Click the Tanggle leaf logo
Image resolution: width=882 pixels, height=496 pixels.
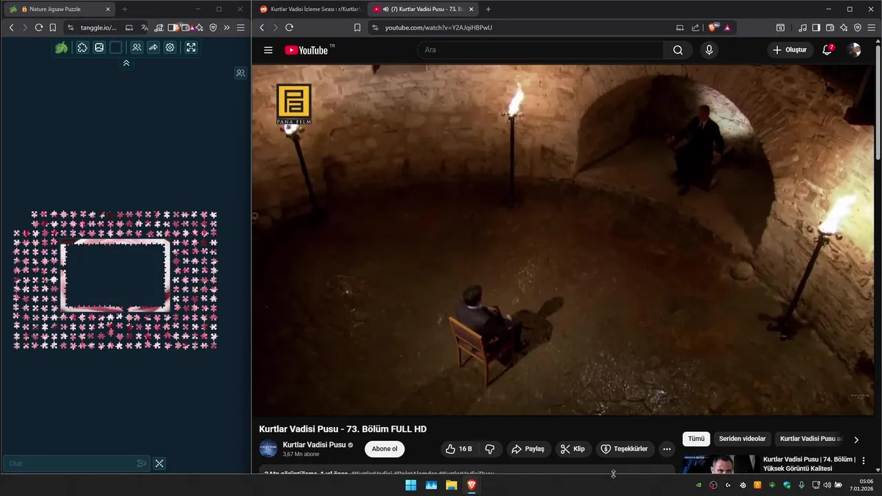click(61, 48)
